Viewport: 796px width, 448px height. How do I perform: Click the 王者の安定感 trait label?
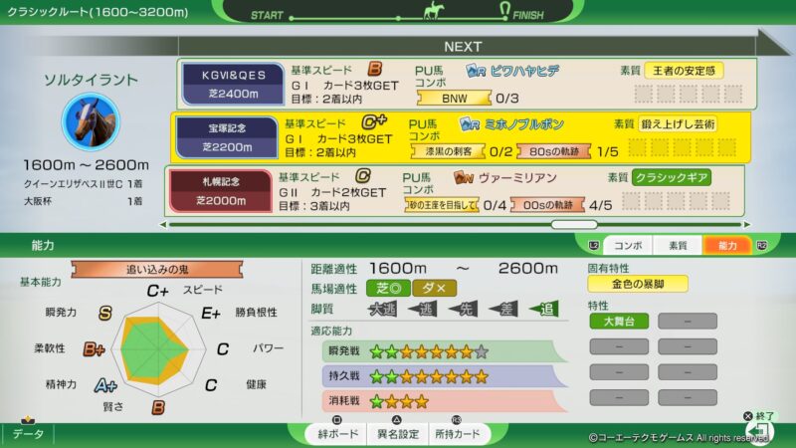point(684,71)
